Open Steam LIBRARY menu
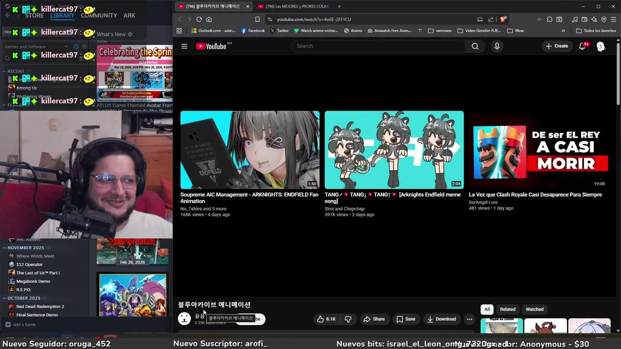Screen dimensions: 621x349 tap(62, 16)
